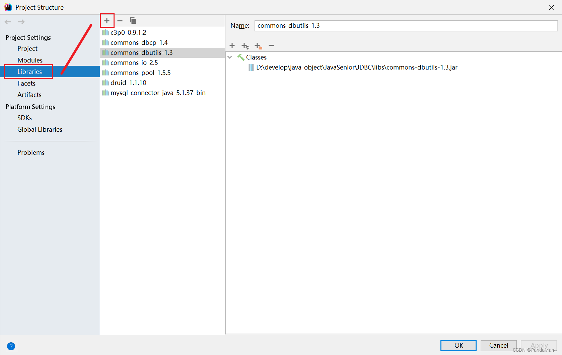Confirm with the OK button
Screen dimensions: 562x355
click(x=459, y=345)
